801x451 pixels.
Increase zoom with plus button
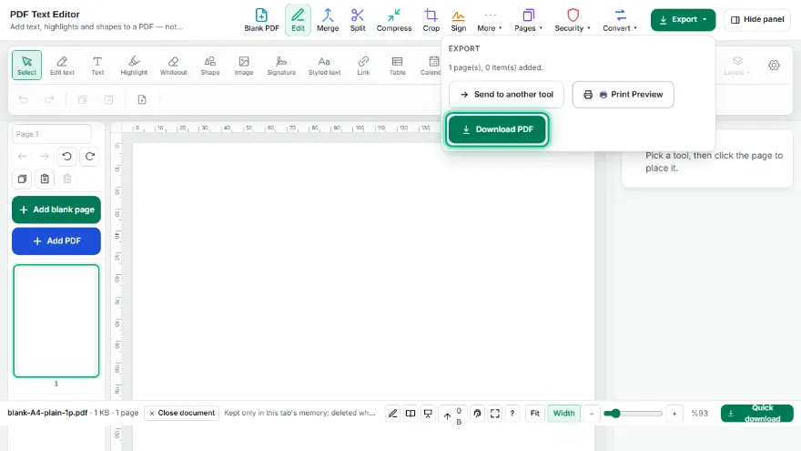[674, 413]
